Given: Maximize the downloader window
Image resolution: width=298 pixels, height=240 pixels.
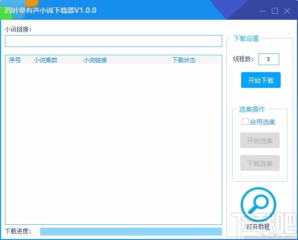Looking at the screenshot, I should click(x=275, y=11).
